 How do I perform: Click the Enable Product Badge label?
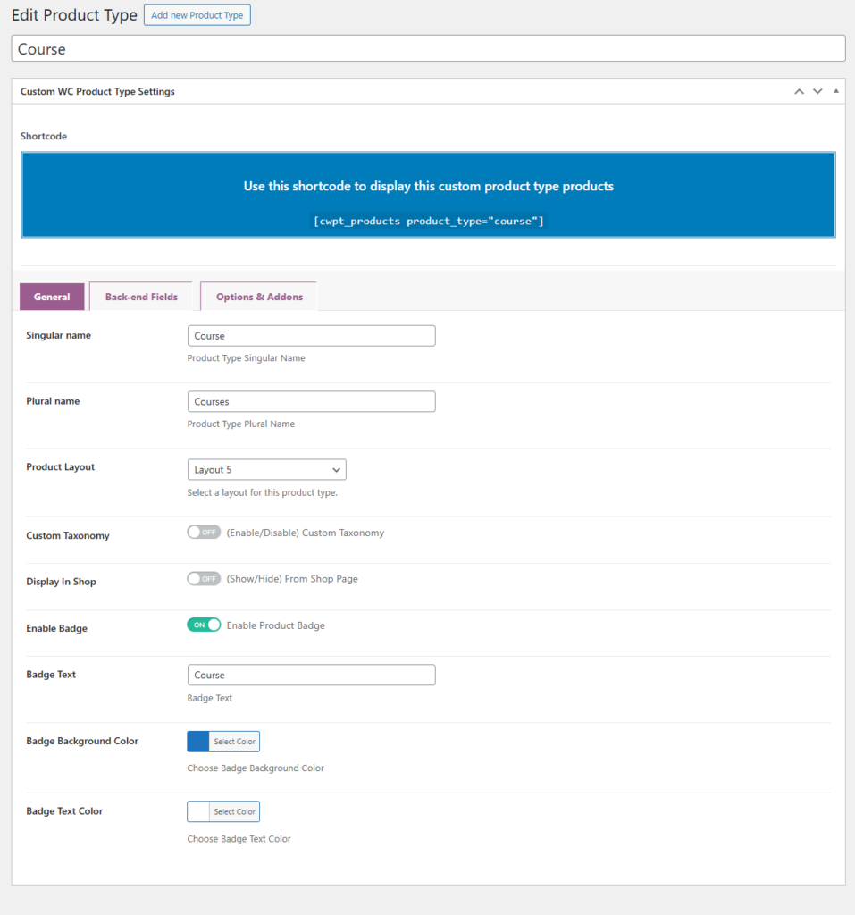[x=275, y=625]
